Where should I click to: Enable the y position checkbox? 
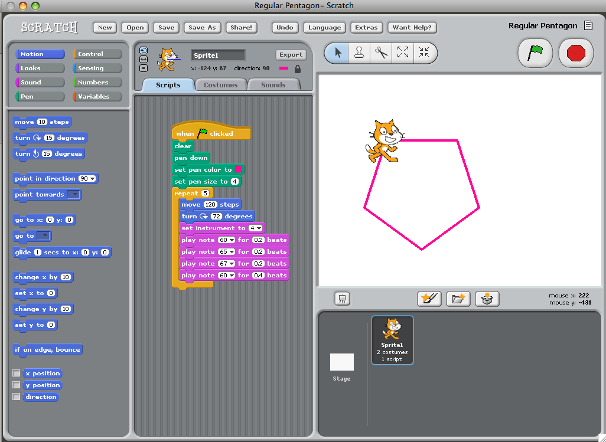pos(17,385)
